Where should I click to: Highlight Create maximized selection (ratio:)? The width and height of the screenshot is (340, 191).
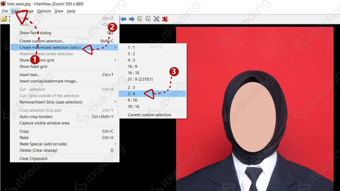click(x=65, y=47)
